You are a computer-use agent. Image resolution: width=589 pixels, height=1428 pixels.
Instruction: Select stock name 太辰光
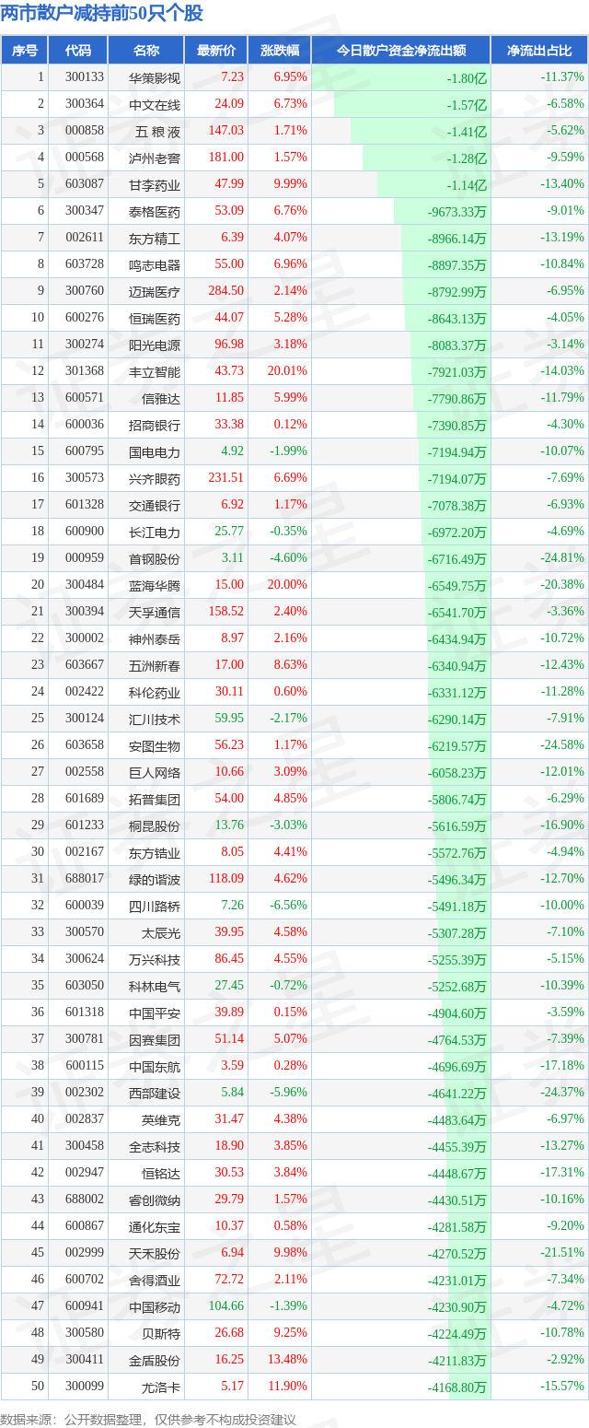click(x=161, y=933)
